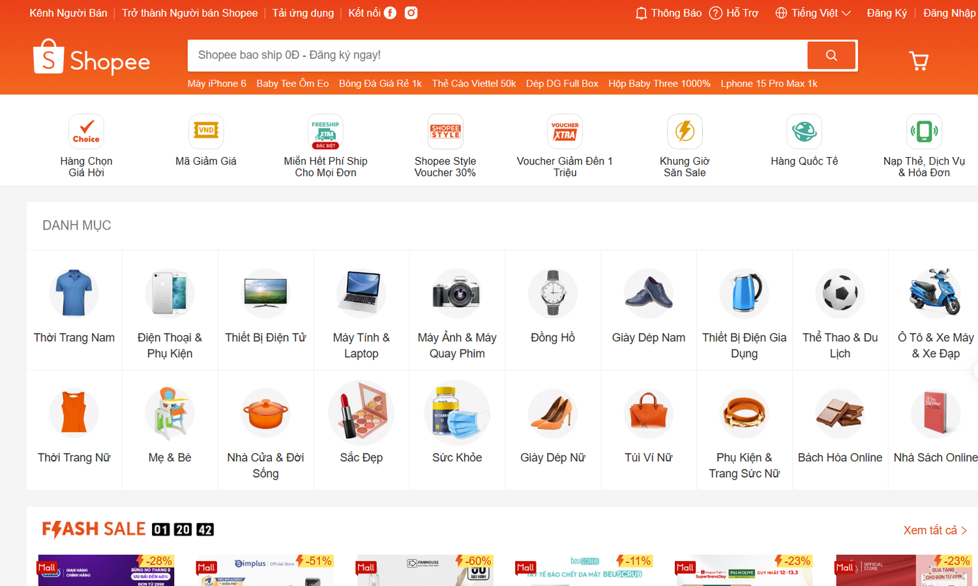Image resolution: width=978 pixels, height=586 pixels.
Task: Click Shopee's Instagram icon
Action: click(x=411, y=12)
